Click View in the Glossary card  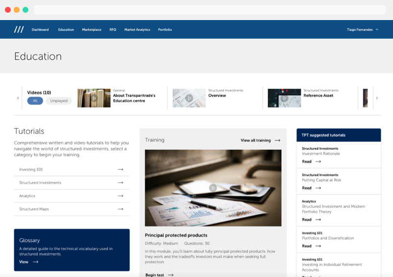point(24,262)
